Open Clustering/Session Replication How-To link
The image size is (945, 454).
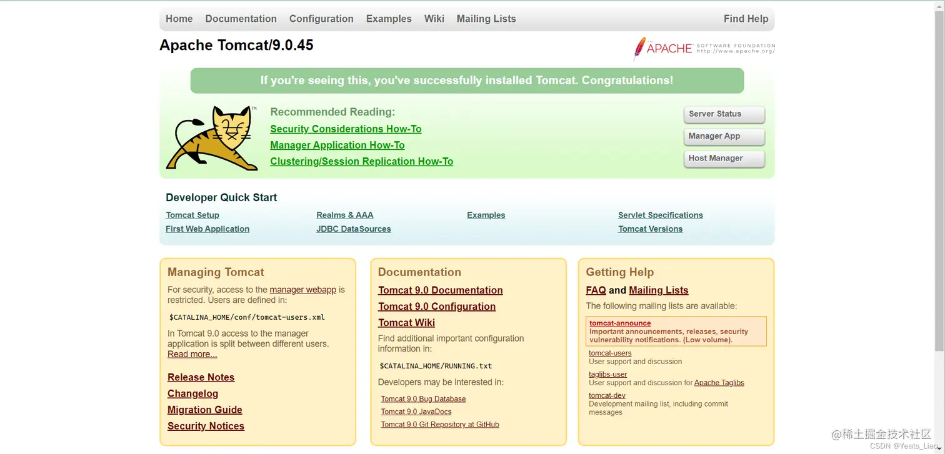362,162
